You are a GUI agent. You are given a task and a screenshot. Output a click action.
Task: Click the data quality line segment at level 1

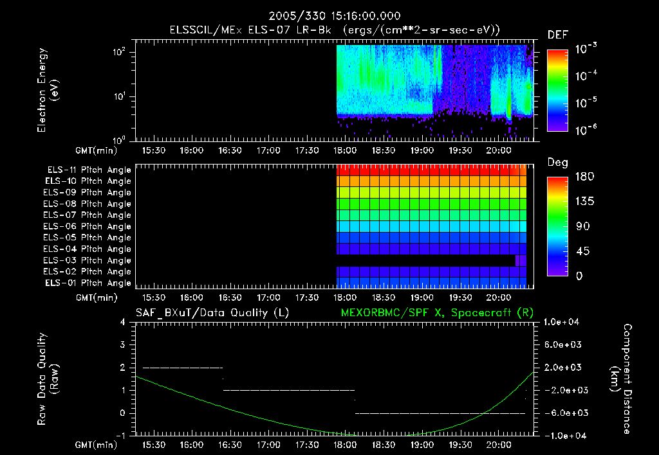[x=289, y=390]
